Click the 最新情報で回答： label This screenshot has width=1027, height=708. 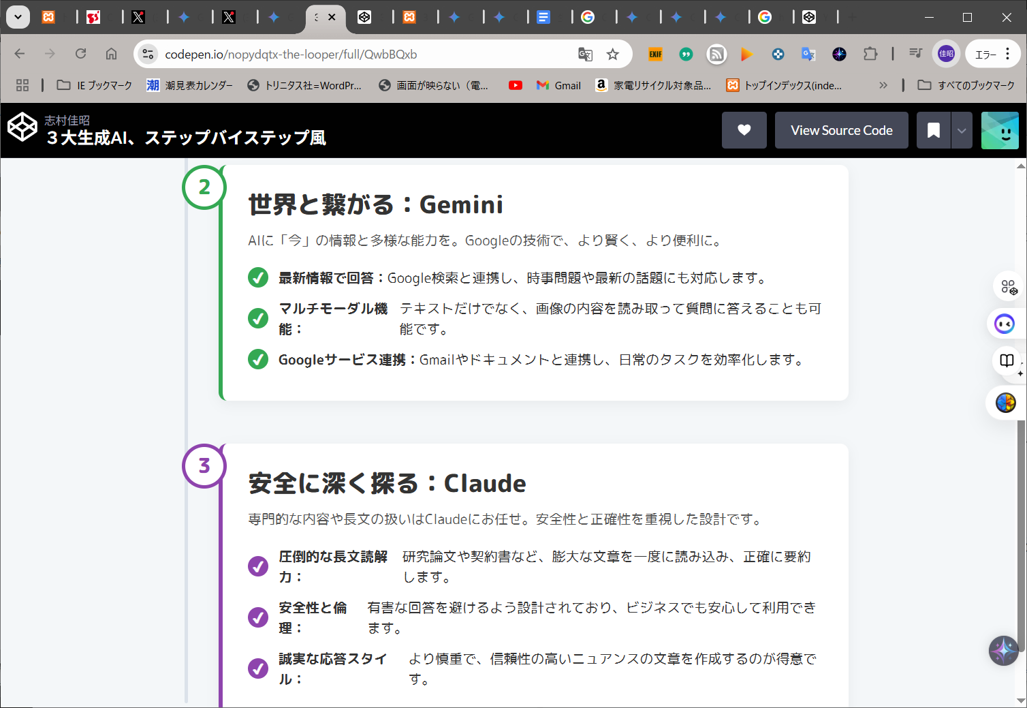332,278
